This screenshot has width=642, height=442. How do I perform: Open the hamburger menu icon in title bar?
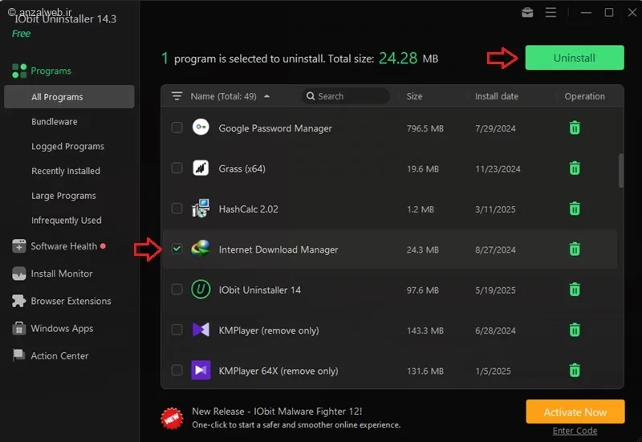(x=551, y=13)
